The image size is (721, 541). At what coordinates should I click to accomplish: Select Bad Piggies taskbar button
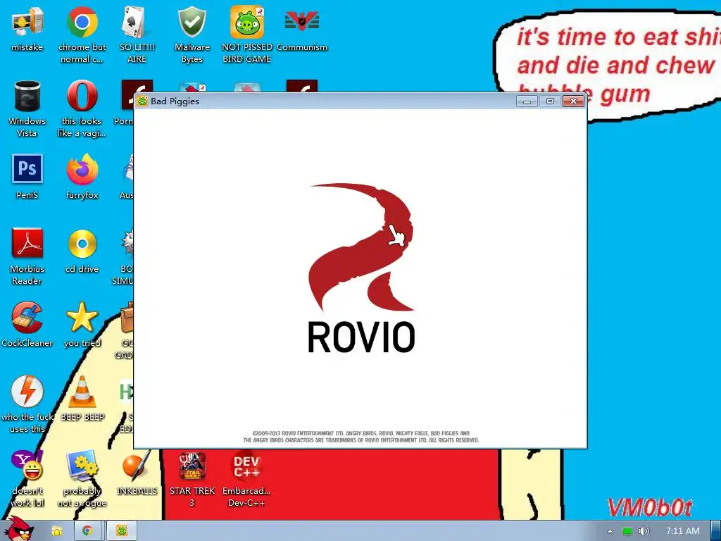122,531
